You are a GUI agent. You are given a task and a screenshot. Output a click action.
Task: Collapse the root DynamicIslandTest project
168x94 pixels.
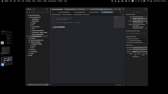[x=27, y=15]
